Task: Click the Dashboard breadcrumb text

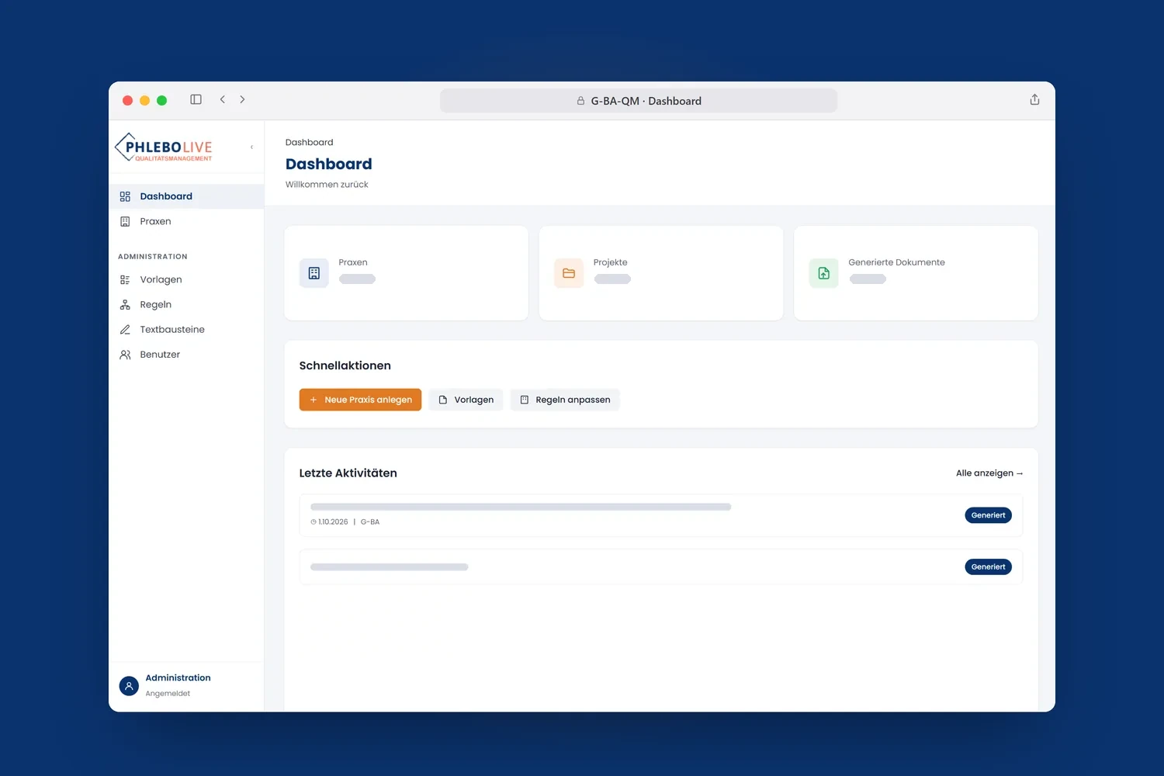Action: click(x=309, y=142)
